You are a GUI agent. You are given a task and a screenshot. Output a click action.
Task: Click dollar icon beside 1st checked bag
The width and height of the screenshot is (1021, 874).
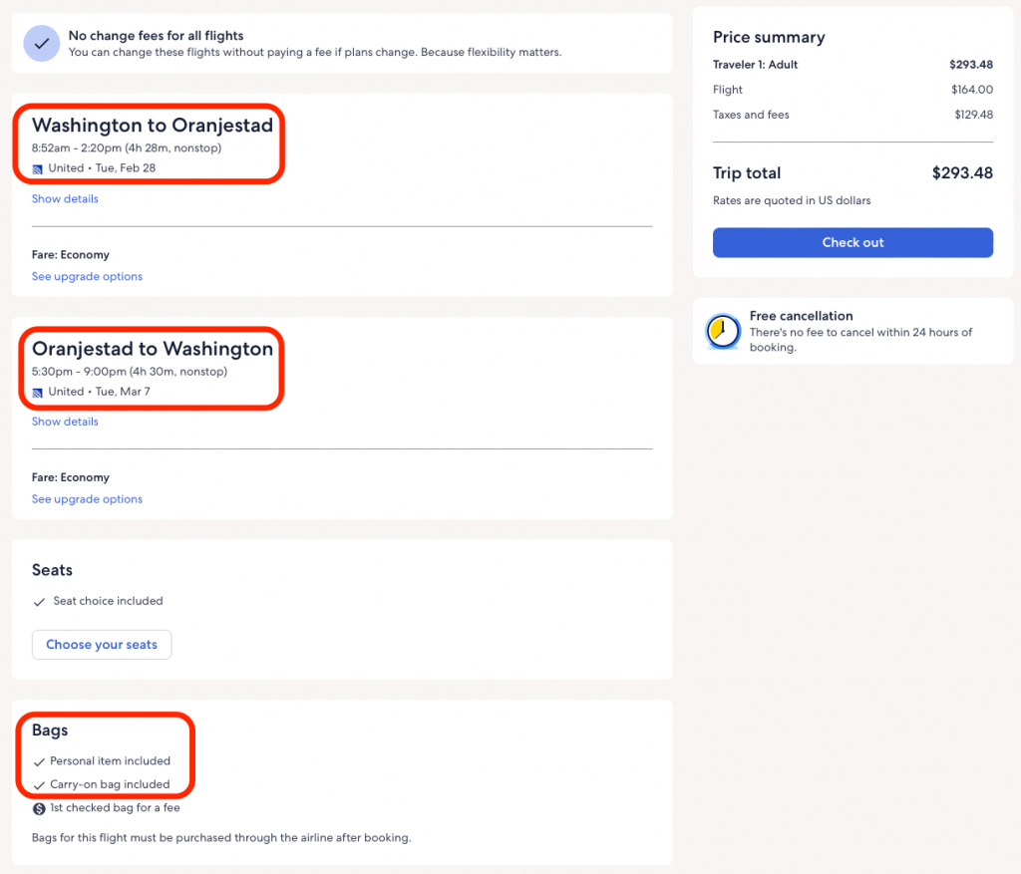tap(39, 808)
